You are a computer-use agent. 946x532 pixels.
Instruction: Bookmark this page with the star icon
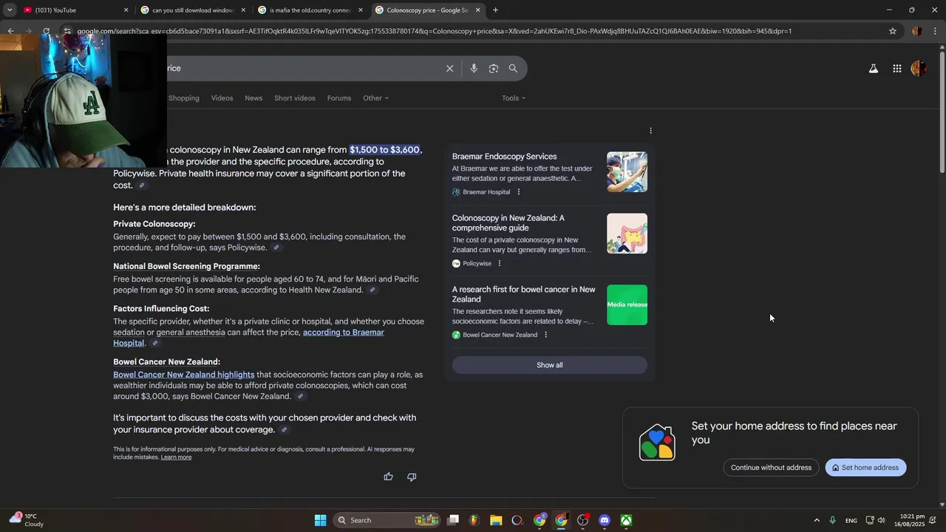[892, 31]
